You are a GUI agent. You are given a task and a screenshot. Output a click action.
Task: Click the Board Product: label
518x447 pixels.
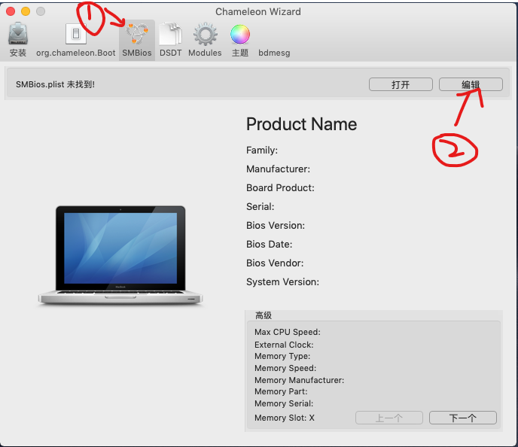pyautogui.click(x=280, y=188)
